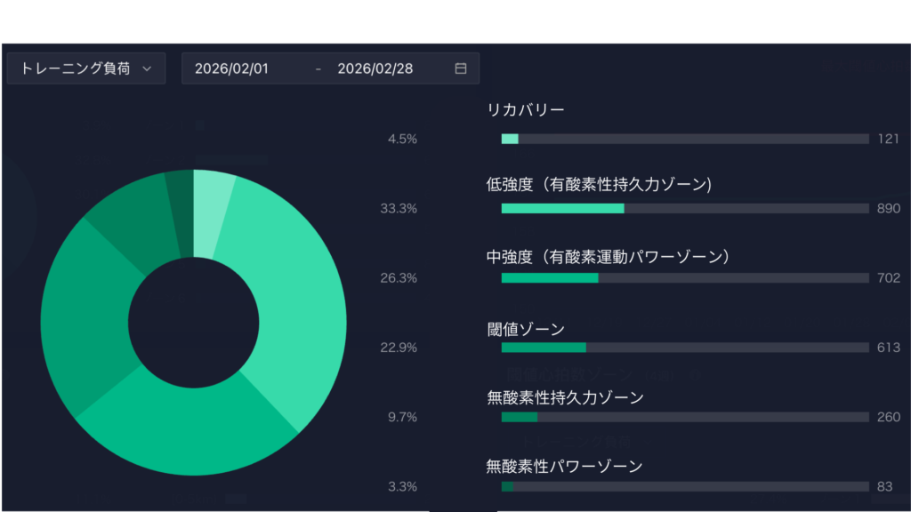The image size is (911, 512).
Task: Click the start date 2026/02/01 field
Action: click(231, 68)
